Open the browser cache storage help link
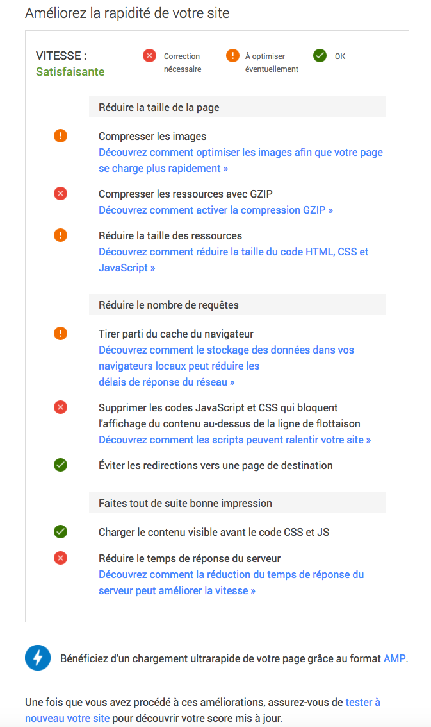This screenshot has width=431, height=727. (226, 350)
